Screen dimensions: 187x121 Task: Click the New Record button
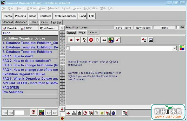point(143,28)
